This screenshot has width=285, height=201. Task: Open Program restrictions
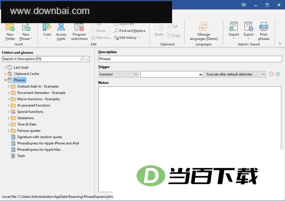click(x=79, y=32)
